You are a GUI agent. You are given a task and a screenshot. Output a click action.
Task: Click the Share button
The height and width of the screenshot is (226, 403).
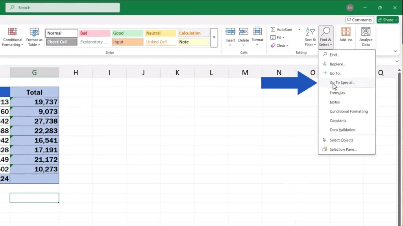coord(387,20)
